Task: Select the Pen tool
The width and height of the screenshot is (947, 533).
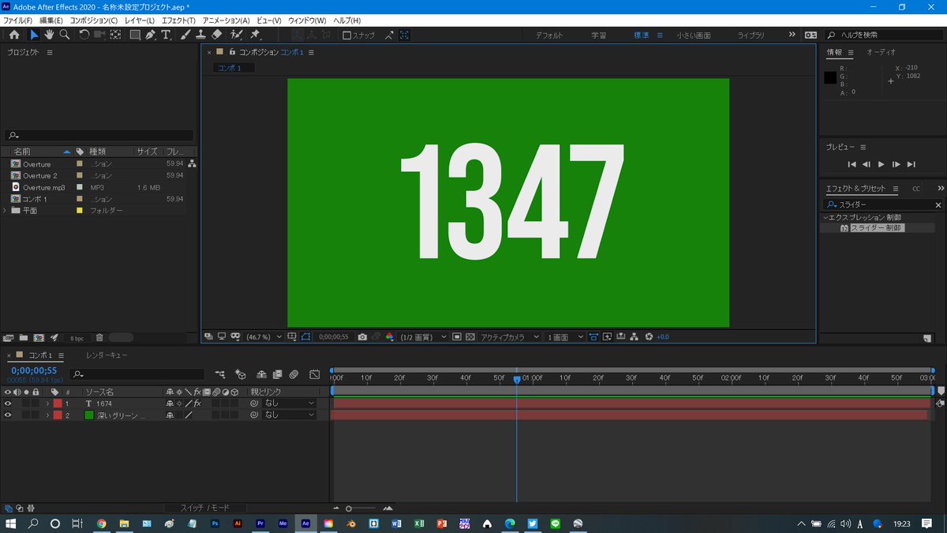Action: coord(150,35)
